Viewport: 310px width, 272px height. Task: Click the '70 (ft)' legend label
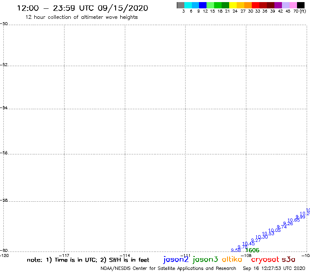(x=300, y=11)
